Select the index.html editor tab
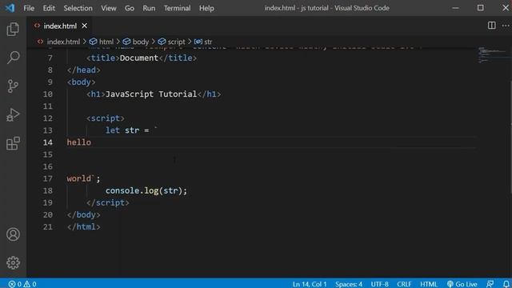 click(60, 26)
